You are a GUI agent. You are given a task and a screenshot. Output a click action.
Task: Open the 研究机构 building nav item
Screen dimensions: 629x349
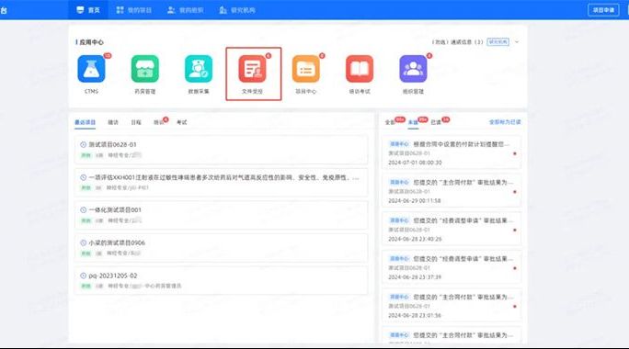click(x=237, y=10)
